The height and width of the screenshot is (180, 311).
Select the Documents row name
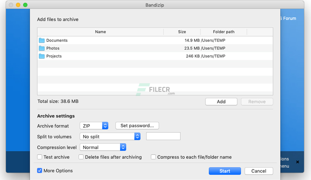pyautogui.click(x=57, y=40)
